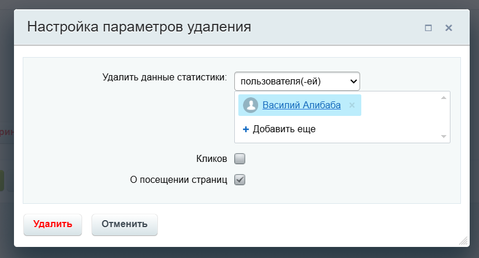Maximize the deletion settings dialog
479x258 pixels.
click(428, 27)
